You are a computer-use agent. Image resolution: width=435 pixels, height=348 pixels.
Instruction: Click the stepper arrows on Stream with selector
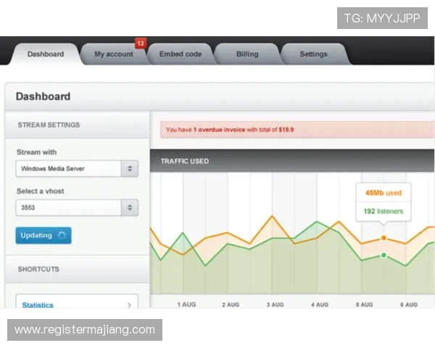coord(129,169)
